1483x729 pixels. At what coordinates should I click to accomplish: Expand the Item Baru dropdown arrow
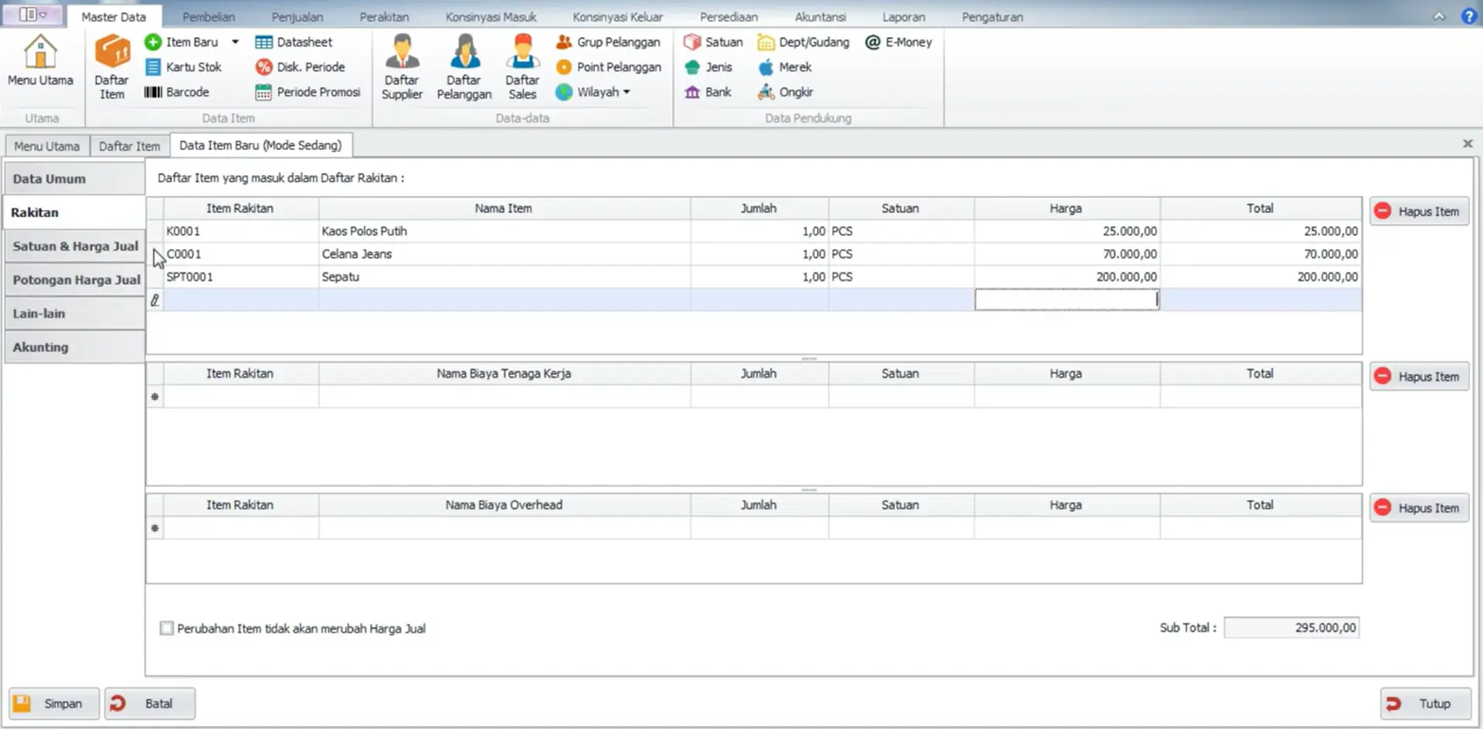(x=235, y=42)
